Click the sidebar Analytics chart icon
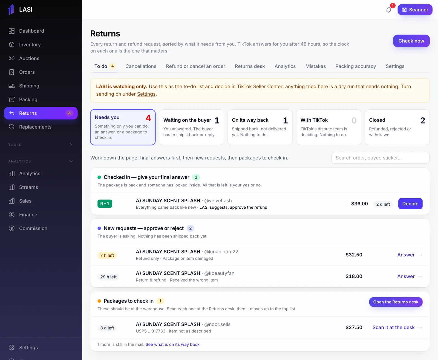438x360 pixels. pyautogui.click(x=11, y=174)
